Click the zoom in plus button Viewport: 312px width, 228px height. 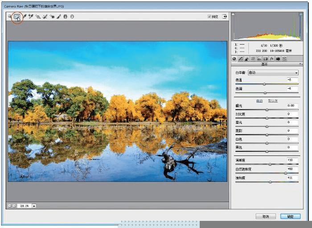tap(14, 206)
